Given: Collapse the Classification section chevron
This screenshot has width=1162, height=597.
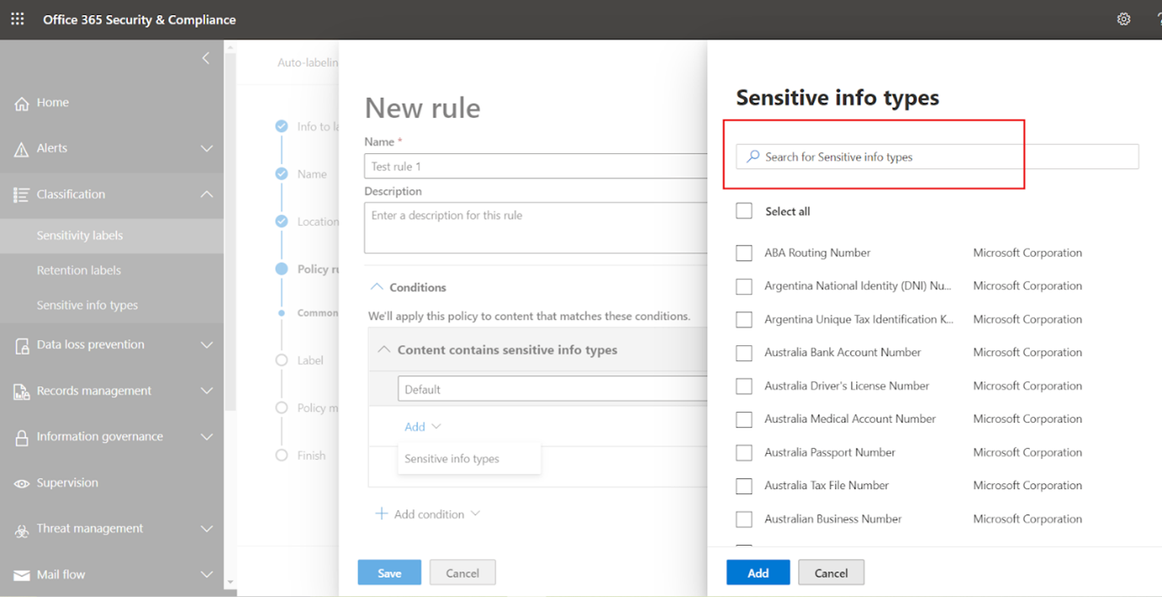Looking at the screenshot, I should pyautogui.click(x=207, y=194).
